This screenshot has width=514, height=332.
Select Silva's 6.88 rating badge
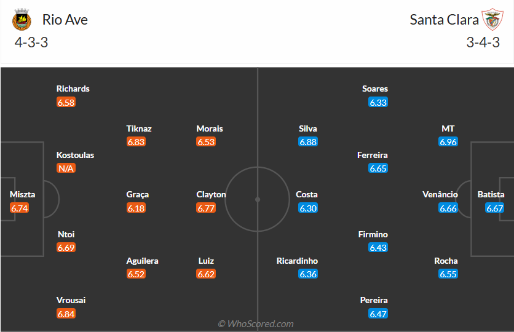pos(308,141)
